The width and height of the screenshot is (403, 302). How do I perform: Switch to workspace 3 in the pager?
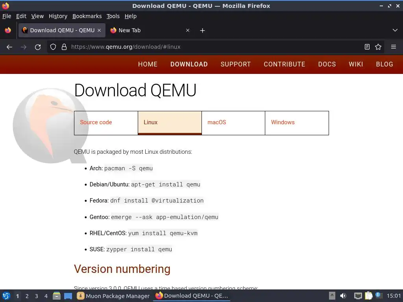[37, 296]
